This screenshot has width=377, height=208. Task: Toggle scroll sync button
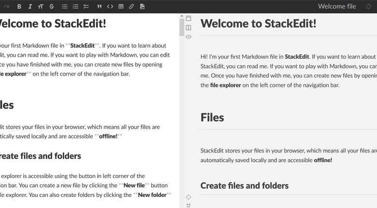pyautogui.click(x=188, y=206)
